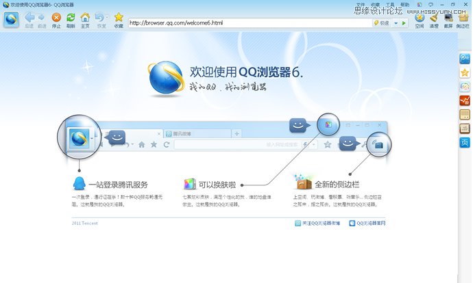Click the 2011 Tencent footer text
Viewport: 473px width, 283px height.
click(x=85, y=223)
